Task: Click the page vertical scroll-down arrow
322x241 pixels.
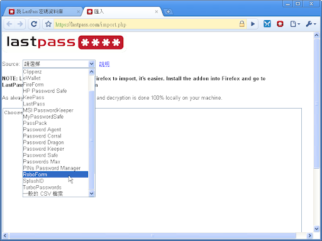Action: tap(316, 229)
